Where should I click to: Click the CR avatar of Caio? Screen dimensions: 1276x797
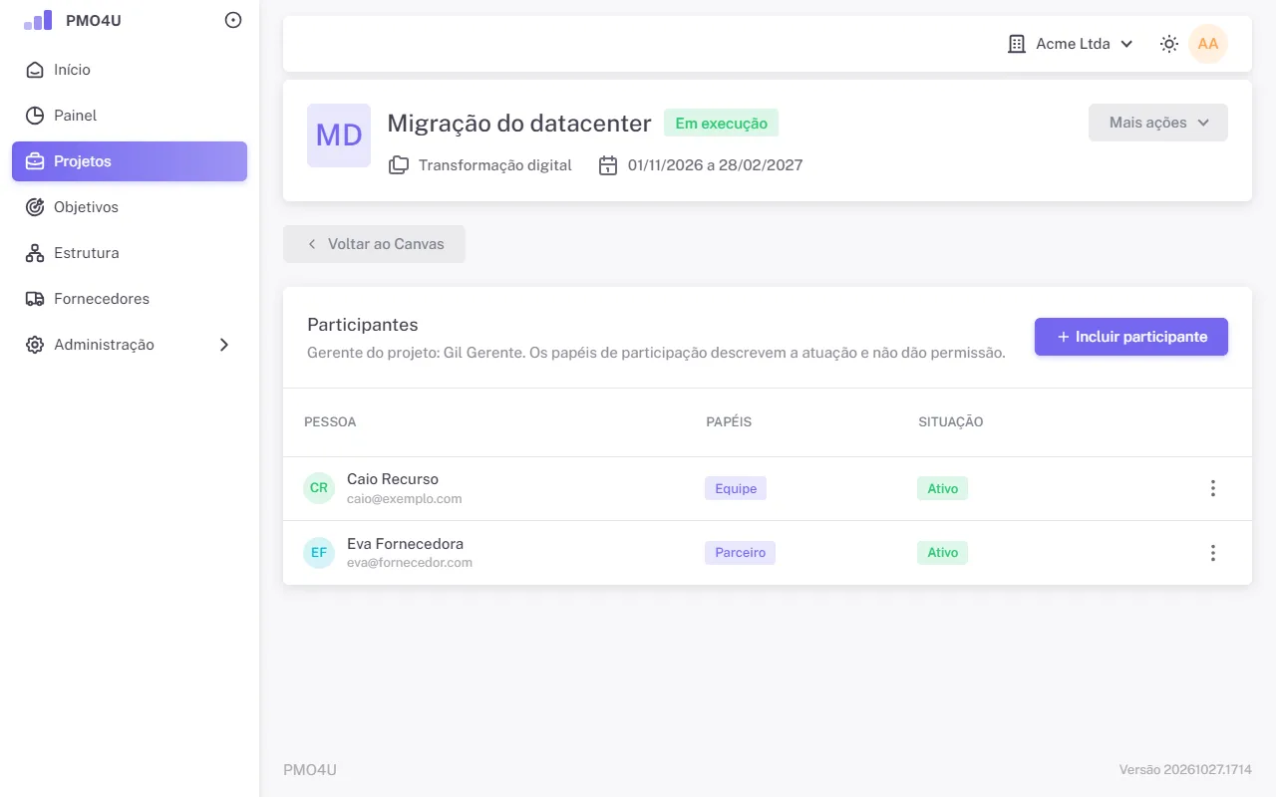[319, 488]
